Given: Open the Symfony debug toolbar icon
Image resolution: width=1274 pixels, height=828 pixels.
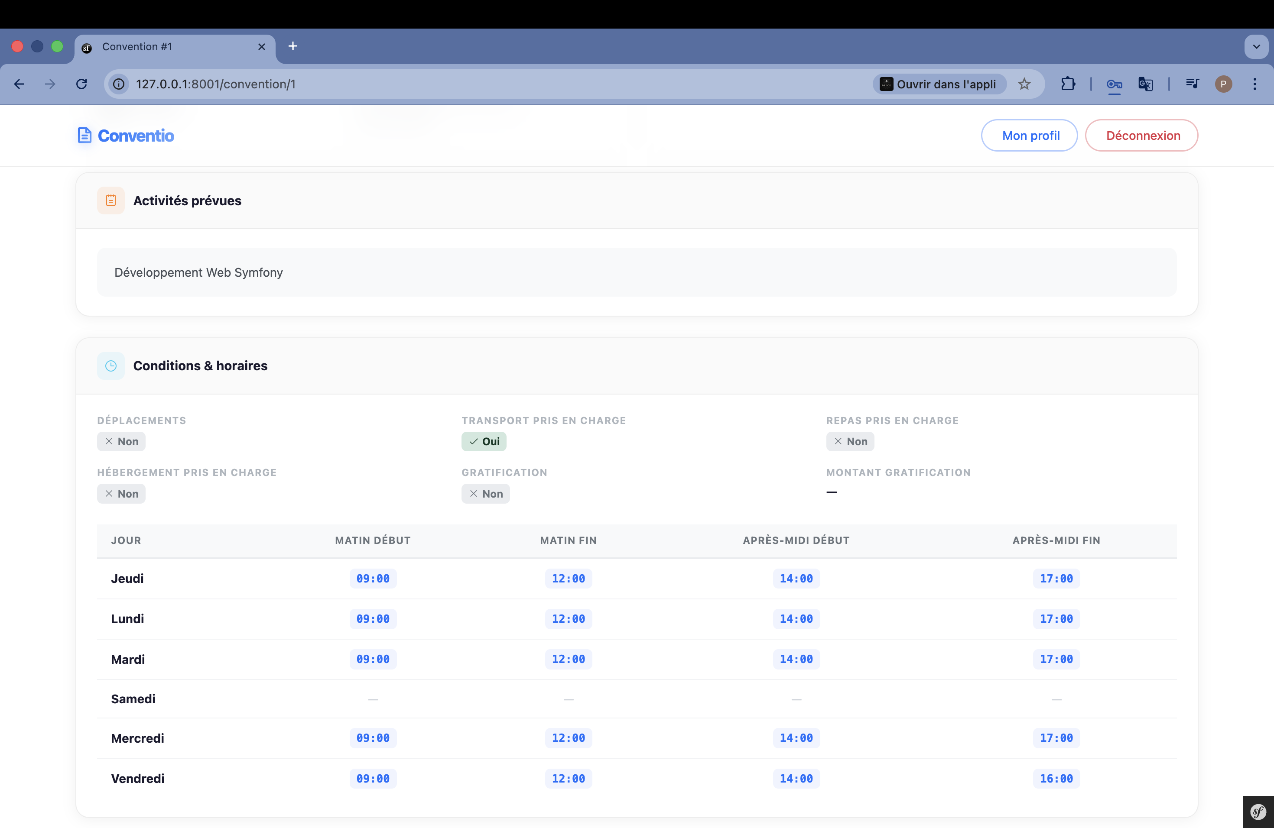Looking at the screenshot, I should [x=1258, y=812].
